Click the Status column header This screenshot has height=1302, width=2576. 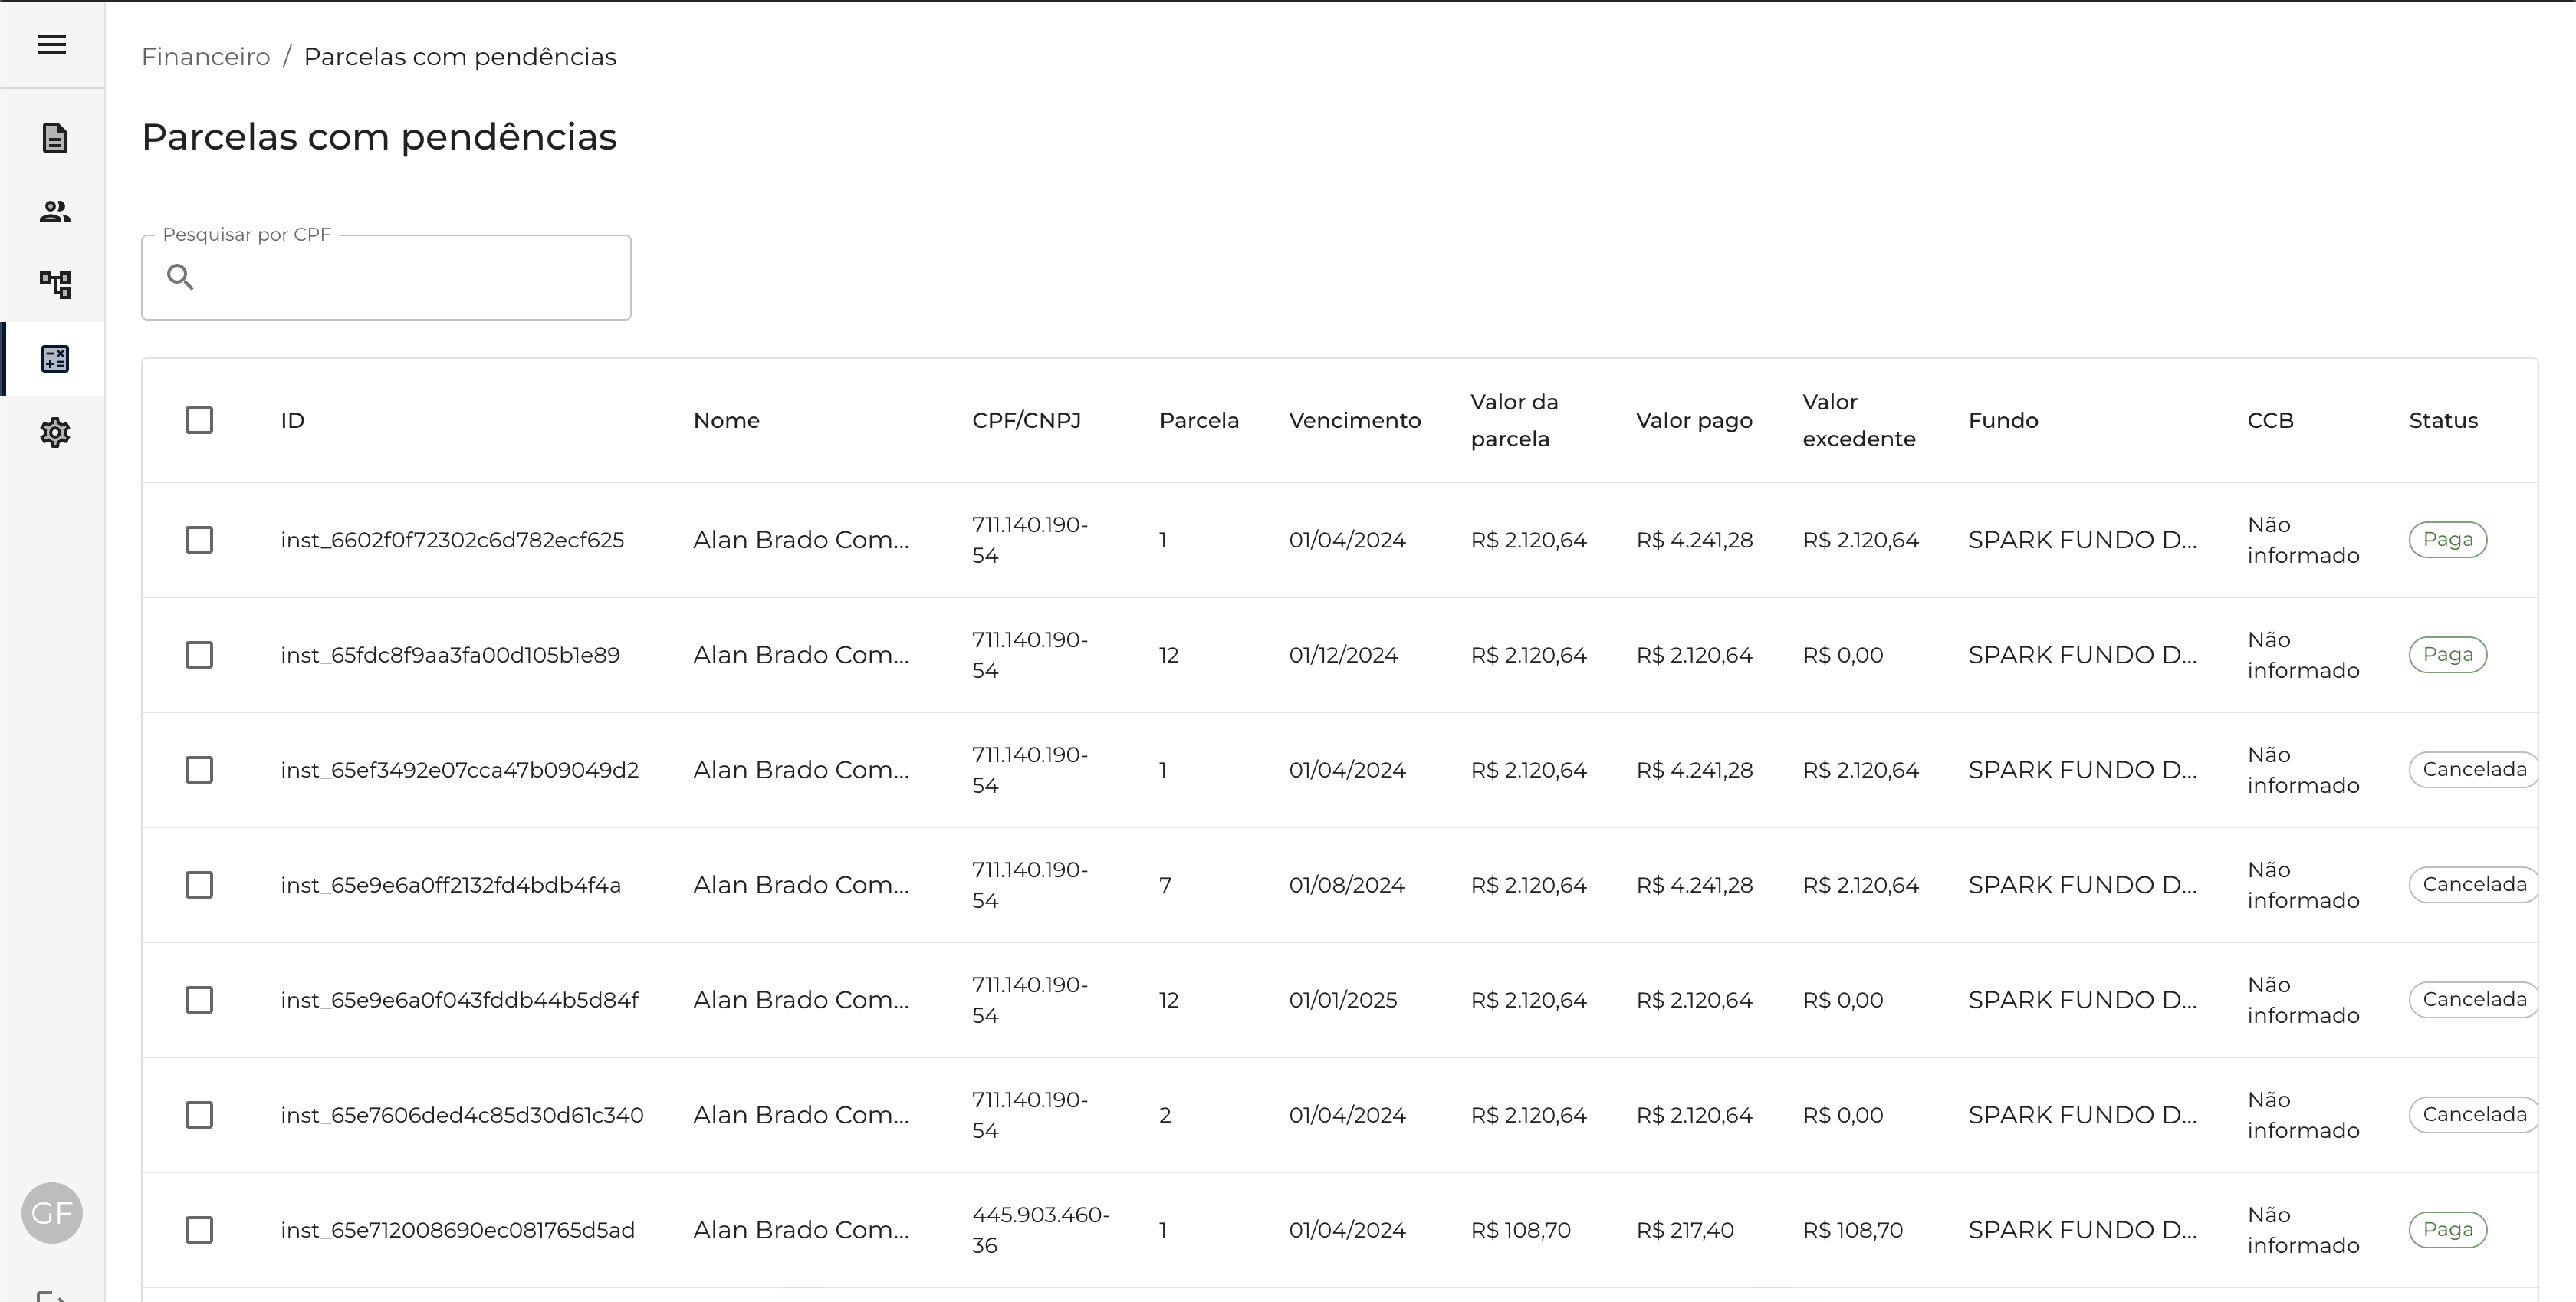pyautogui.click(x=2442, y=421)
